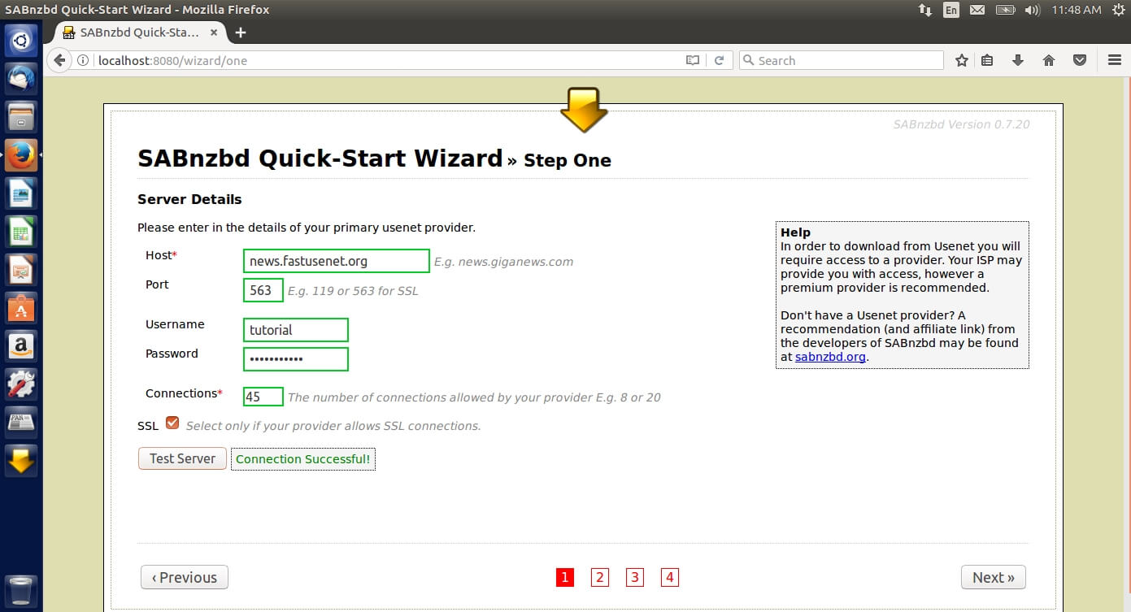Click the SABnzbd Version 0.7.20 text

(x=961, y=124)
